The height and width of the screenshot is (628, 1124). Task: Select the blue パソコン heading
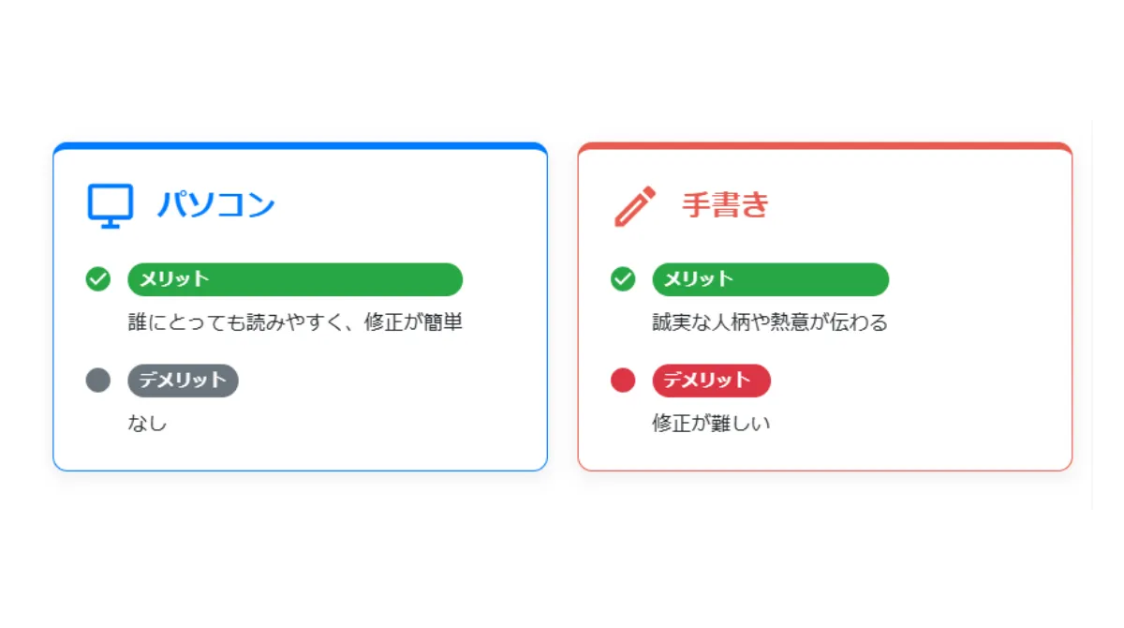pyautogui.click(x=215, y=204)
